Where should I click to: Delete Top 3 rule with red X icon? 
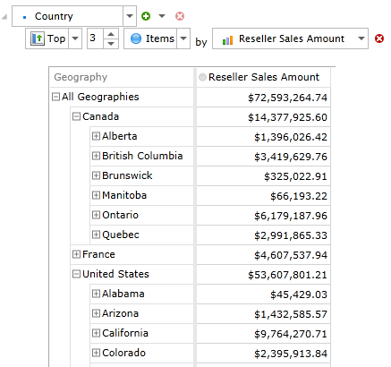(x=379, y=38)
